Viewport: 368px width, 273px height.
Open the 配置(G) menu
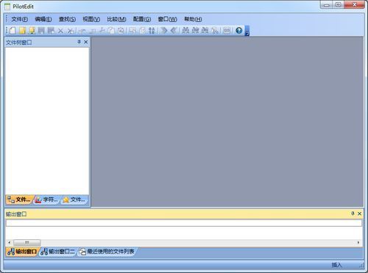coord(142,19)
